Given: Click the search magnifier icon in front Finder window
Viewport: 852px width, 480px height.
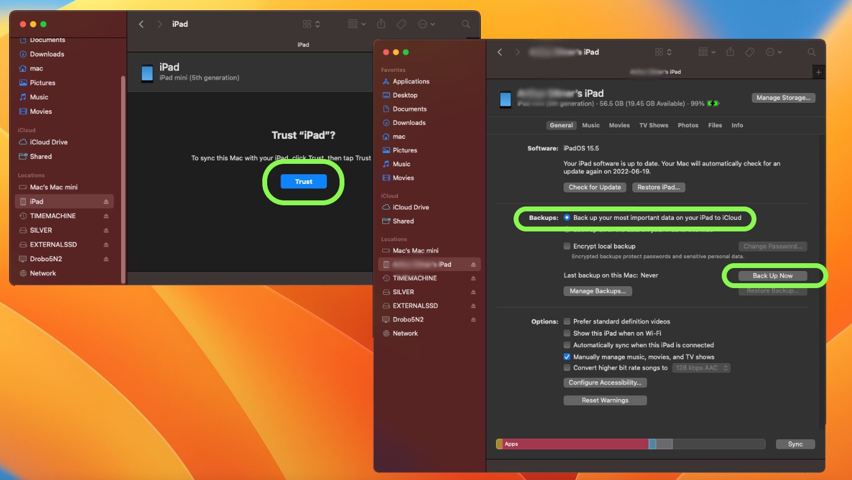Looking at the screenshot, I should click(x=811, y=52).
